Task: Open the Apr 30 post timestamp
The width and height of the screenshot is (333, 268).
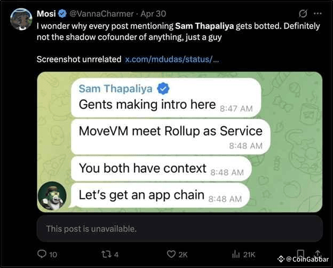Action: tap(153, 14)
